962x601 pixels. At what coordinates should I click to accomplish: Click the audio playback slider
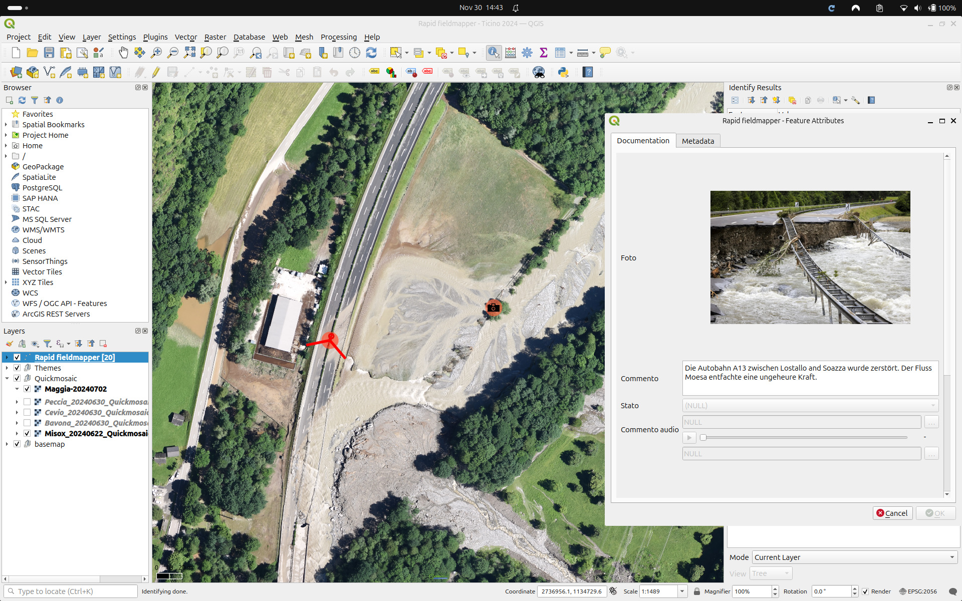tap(805, 438)
